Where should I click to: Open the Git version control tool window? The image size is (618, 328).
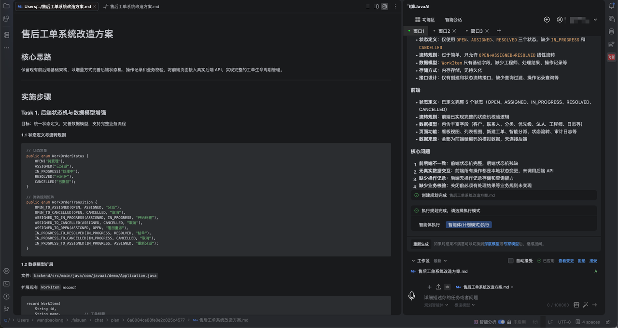pos(6,309)
